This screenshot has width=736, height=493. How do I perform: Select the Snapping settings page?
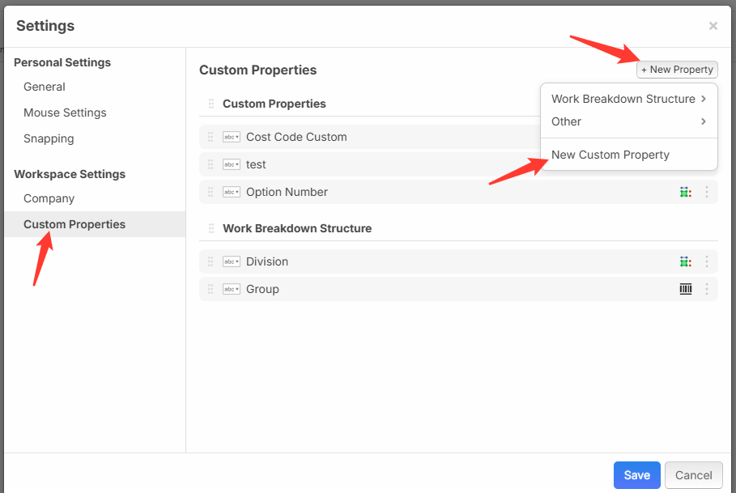[x=49, y=138]
